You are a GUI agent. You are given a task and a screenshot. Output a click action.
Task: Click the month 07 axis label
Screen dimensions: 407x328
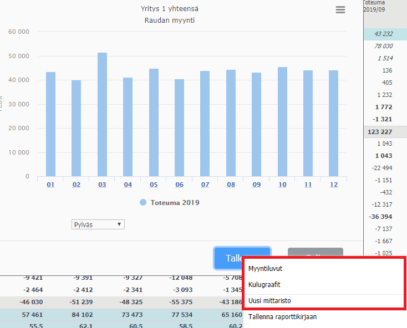point(205,184)
